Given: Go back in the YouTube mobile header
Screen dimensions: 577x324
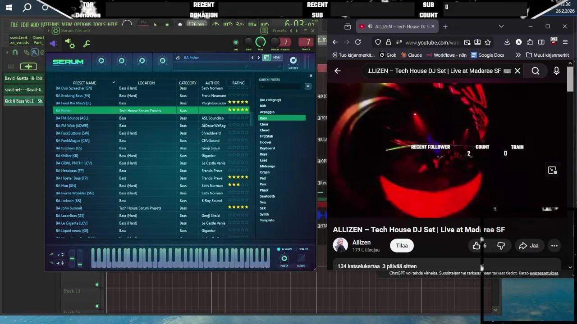Looking at the screenshot, I should (x=337, y=71).
